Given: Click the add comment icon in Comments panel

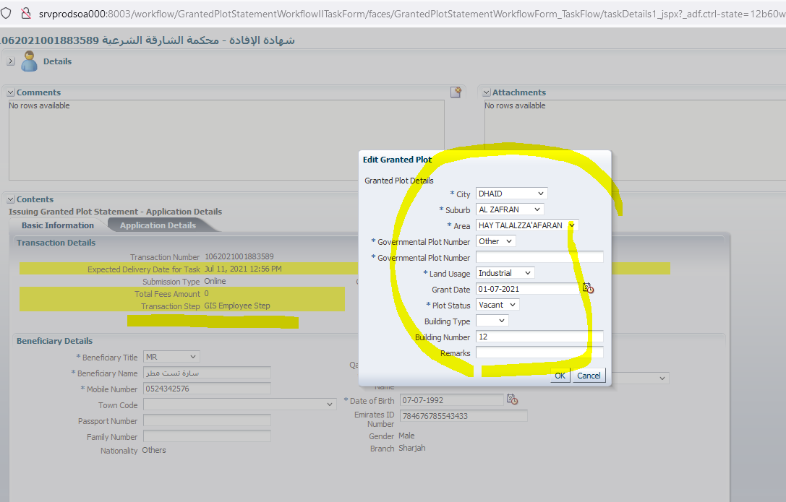Looking at the screenshot, I should [456, 92].
